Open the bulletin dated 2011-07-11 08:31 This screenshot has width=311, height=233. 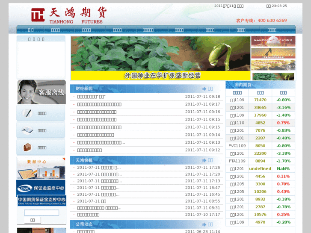(x=99, y=208)
